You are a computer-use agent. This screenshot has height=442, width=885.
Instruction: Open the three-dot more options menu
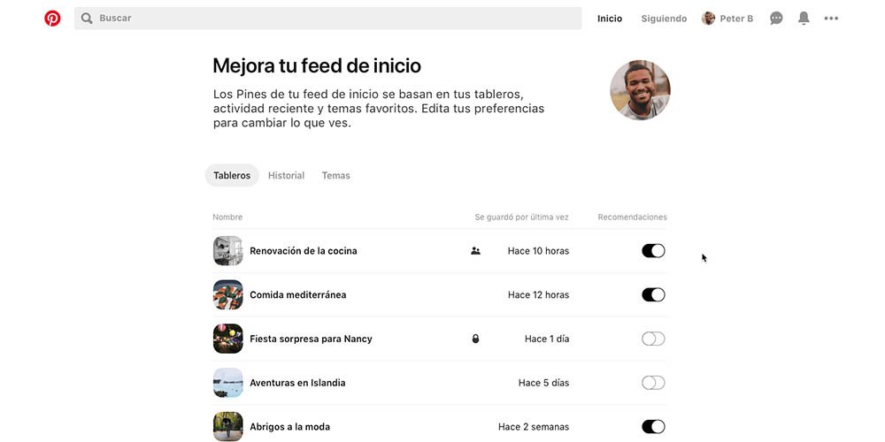(831, 19)
